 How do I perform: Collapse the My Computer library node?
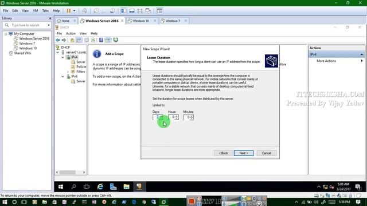[6, 34]
